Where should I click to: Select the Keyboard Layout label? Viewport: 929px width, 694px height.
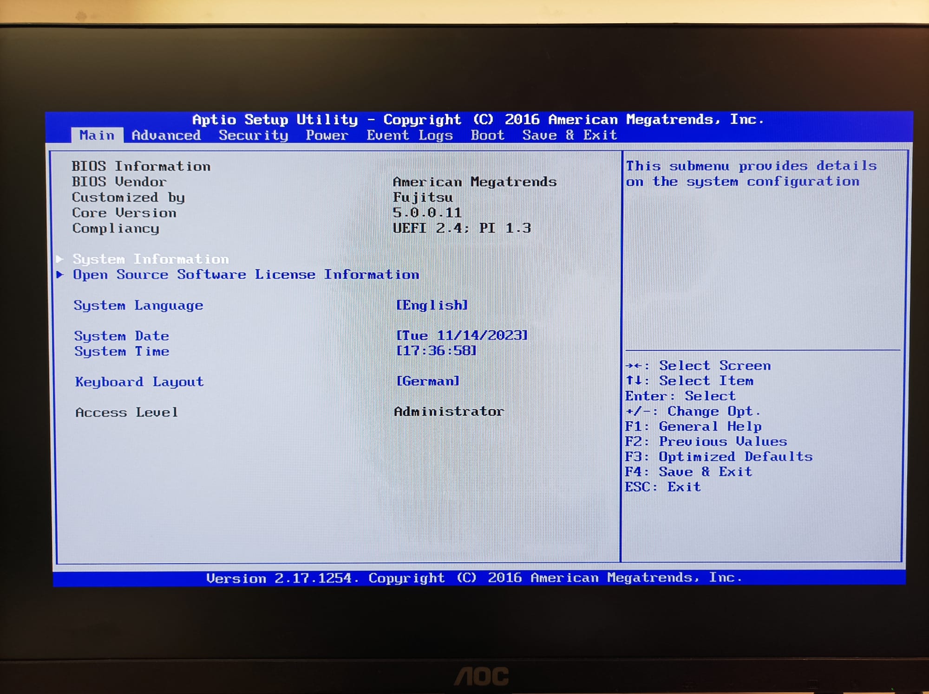click(x=139, y=382)
